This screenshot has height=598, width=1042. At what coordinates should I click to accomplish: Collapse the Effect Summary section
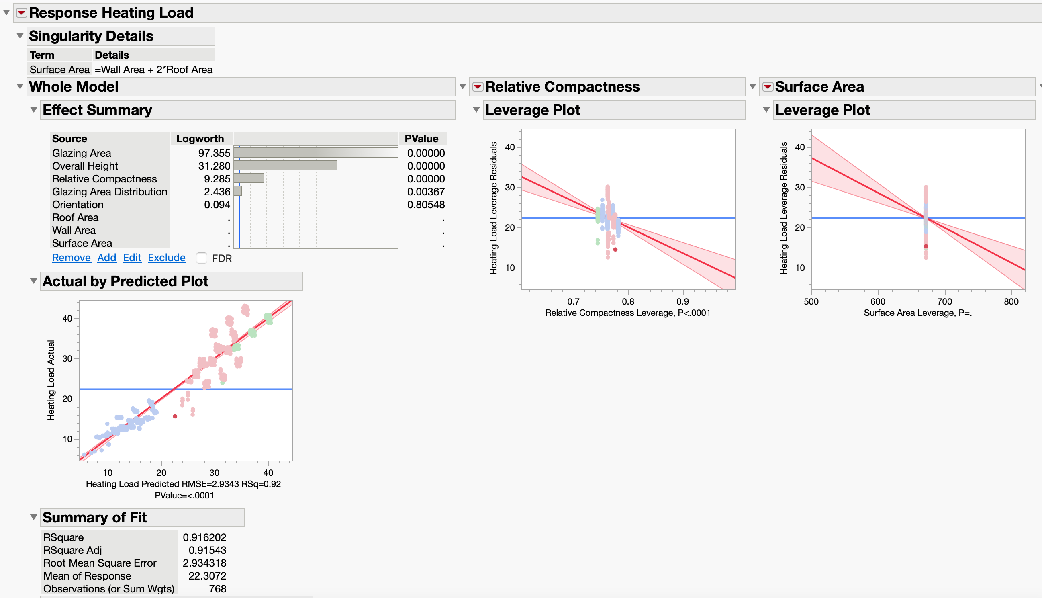[33, 110]
